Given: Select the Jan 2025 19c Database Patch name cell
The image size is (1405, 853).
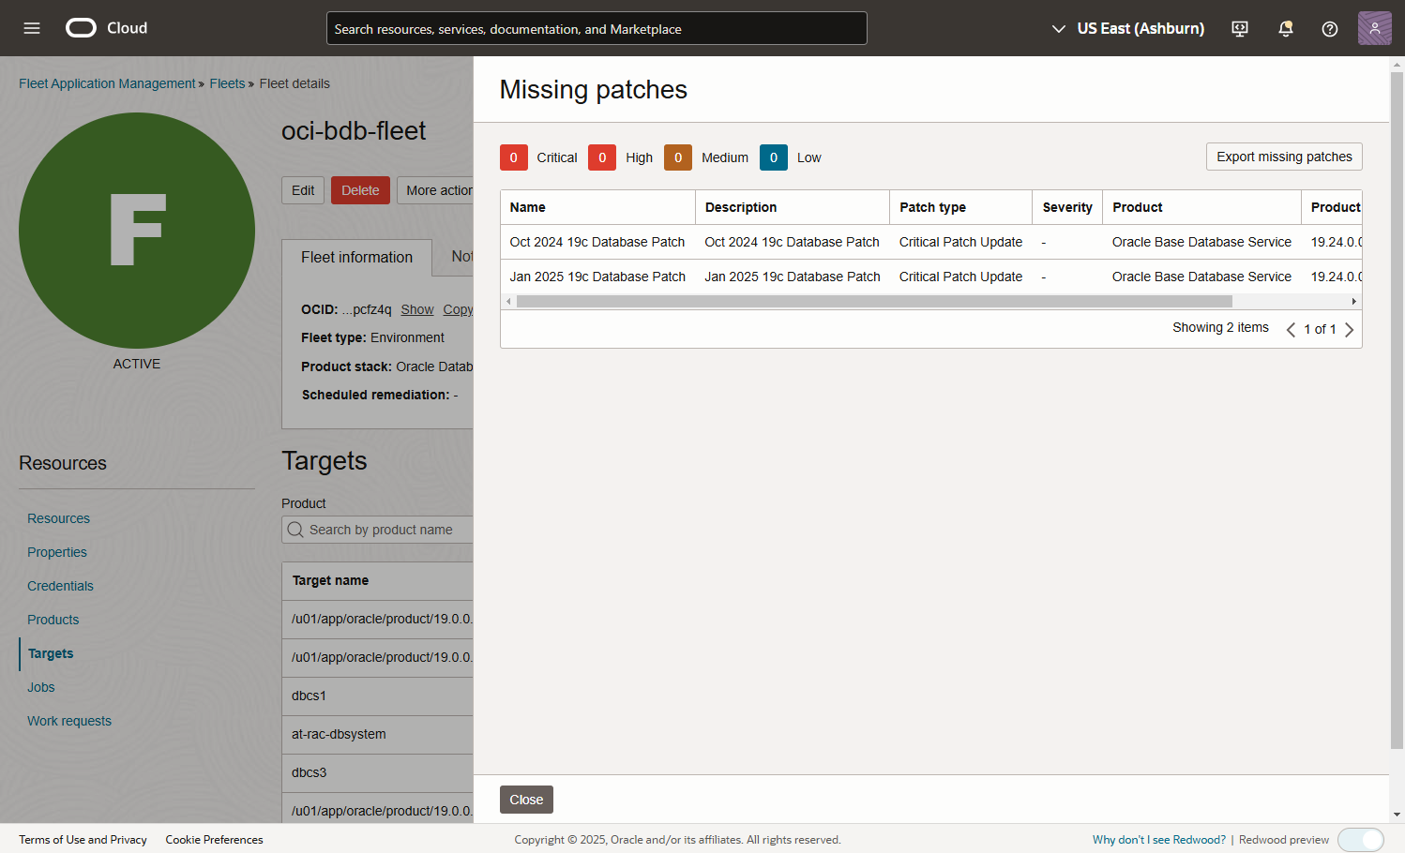Looking at the screenshot, I should pos(597,277).
